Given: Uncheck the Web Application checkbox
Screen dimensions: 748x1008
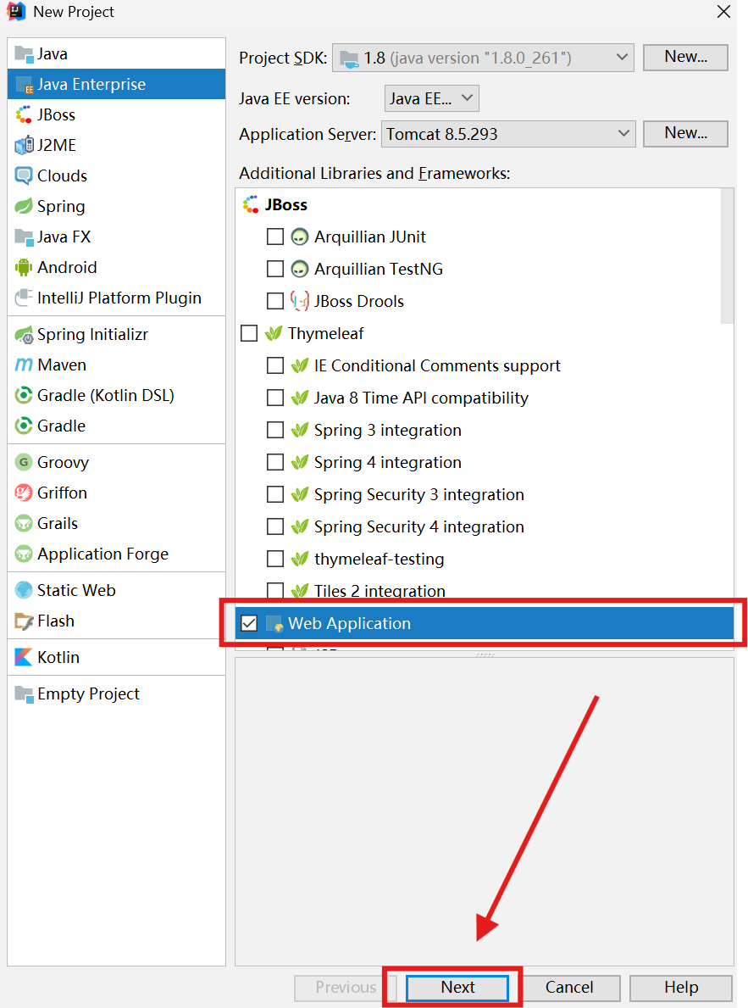Looking at the screenshot, I should [249, 624].
